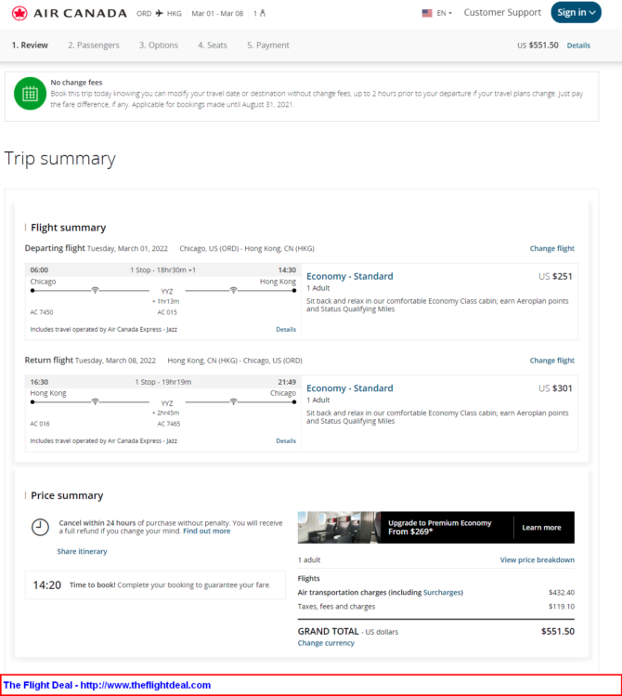Image resolution: width=622 pixels, height=696 pixels.
Task: Click flight number AC 7450
Action: point(42,312)
